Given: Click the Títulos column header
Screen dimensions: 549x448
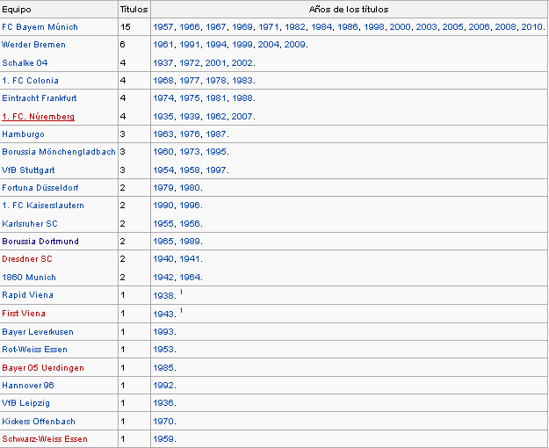Looking at the screenshot, I should tap(134, 10).
